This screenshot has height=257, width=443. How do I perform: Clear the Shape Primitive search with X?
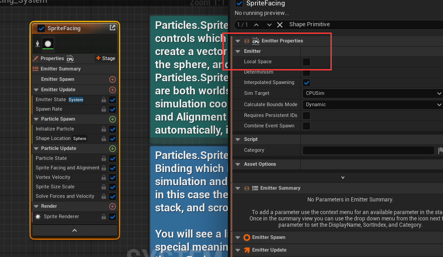click(x=280, y=24)
